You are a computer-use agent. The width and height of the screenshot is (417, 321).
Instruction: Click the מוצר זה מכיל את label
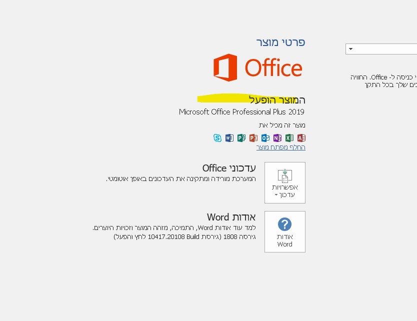pyautogui.click(x=282, y=125)
